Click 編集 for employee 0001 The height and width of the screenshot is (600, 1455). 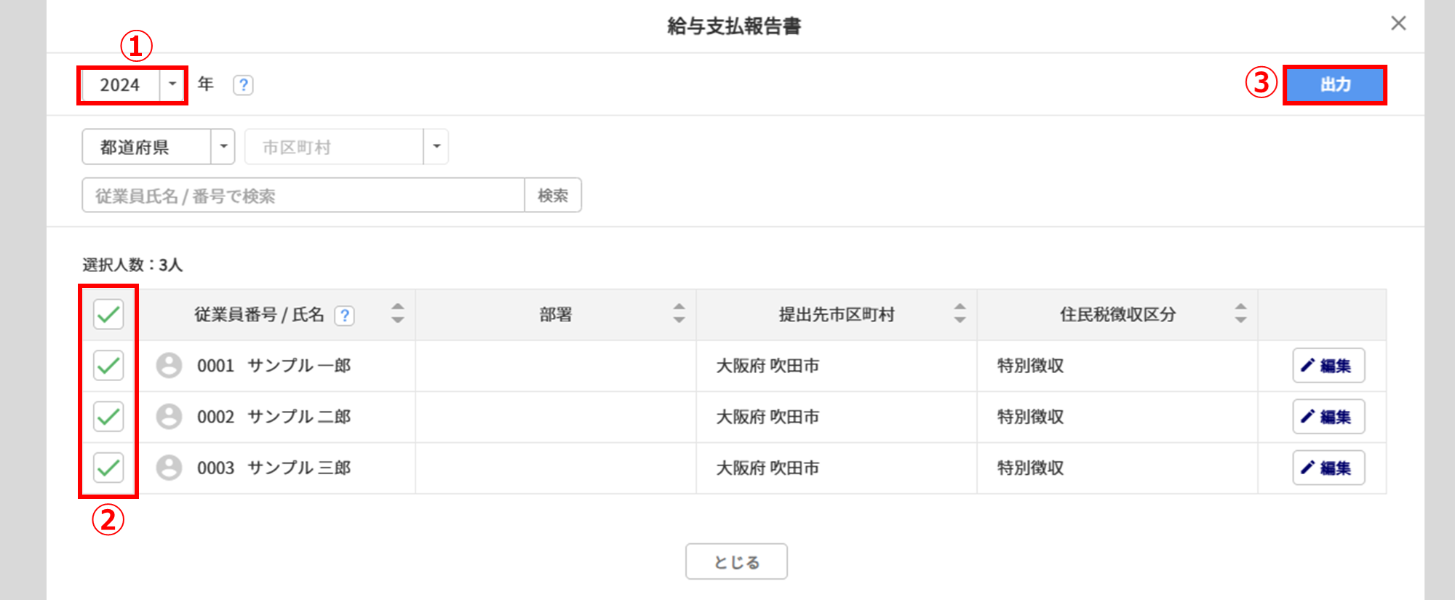pos(1328,365)
